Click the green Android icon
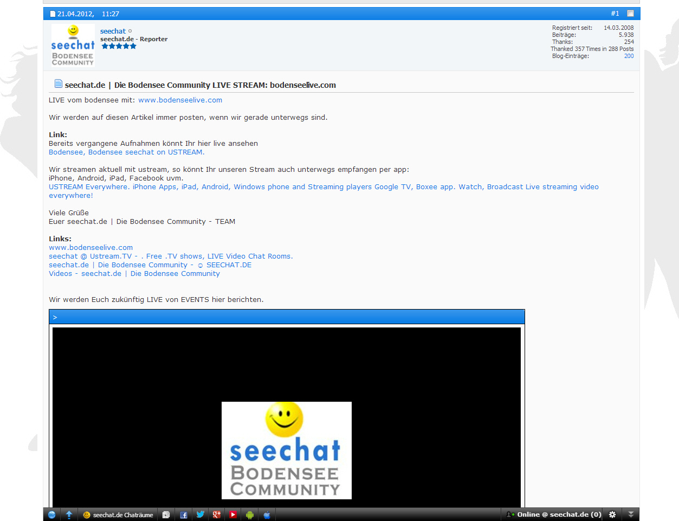The image size is (679, 521). (250, 514)
